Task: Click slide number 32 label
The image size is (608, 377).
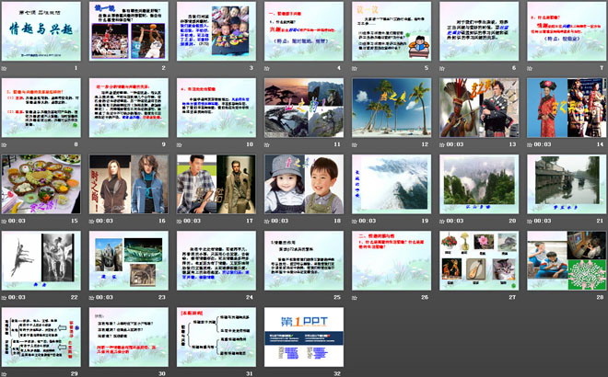Action: [337, 374]
